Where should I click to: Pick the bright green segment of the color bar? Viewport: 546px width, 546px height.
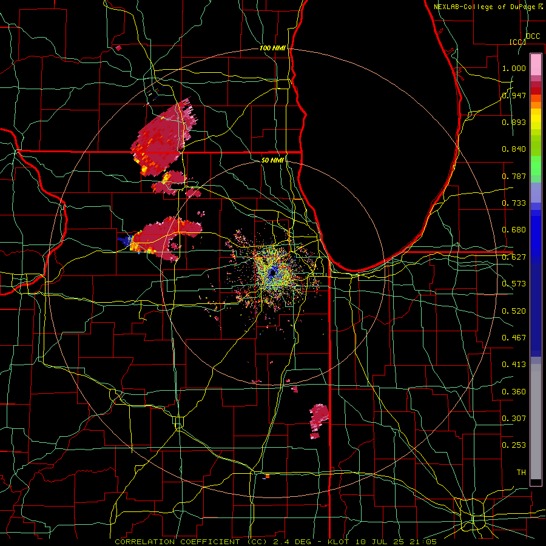tap(536, 166)
